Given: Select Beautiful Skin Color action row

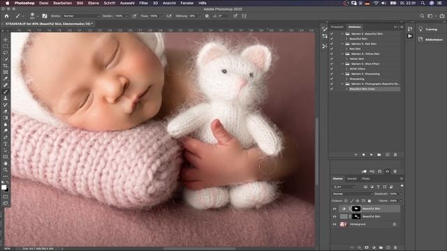Looking at the screenshot, I should click(x=374, y=89).
